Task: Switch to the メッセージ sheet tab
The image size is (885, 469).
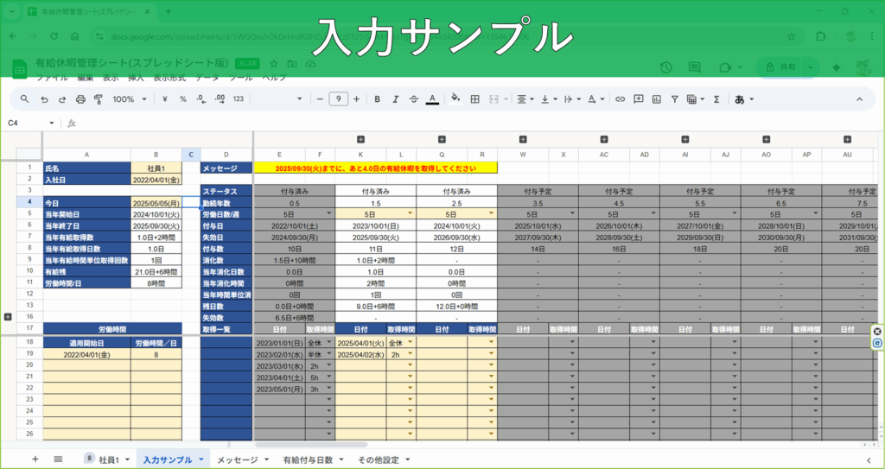Action: (241, 459)
